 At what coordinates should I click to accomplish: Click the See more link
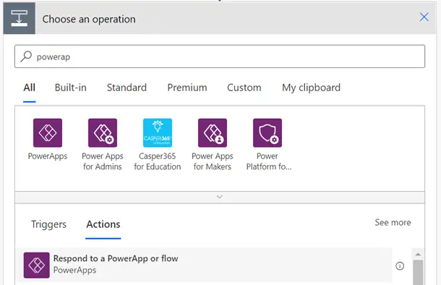(x=393, y=222)
